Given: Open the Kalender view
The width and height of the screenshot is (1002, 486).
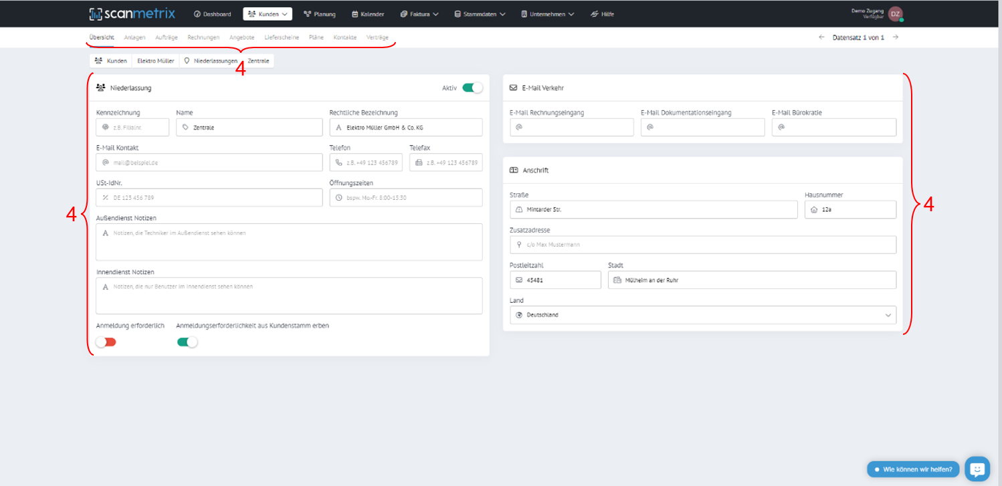Looking at the screenshot, I should point(368,14).
